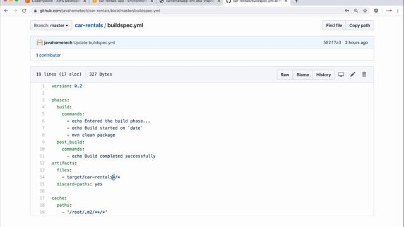Screen dimensions: 404x227
Task: Reload the current page
Action: 24,11
